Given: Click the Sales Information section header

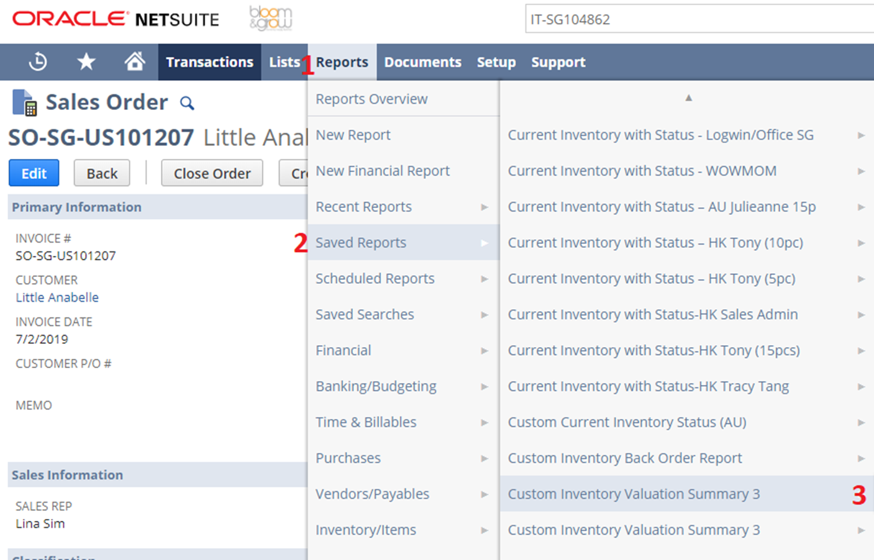Looking at the screenshot, I should coord(157,475).
